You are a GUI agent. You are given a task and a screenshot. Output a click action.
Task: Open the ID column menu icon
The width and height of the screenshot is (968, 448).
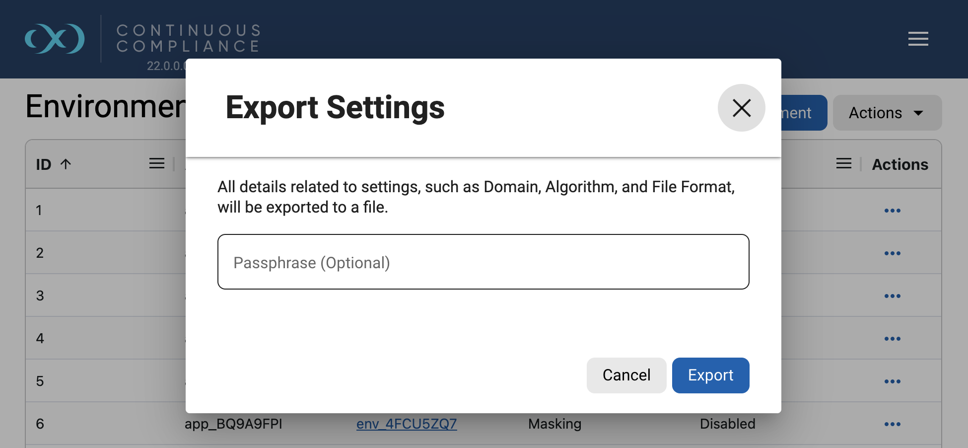click(x=157, y=163)
